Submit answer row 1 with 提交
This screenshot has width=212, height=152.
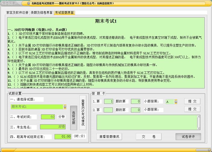coord(192,101)
